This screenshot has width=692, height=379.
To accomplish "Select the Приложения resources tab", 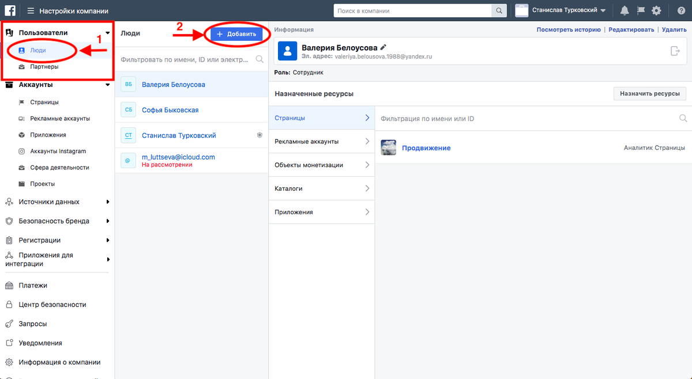I will click(x=322, y=212).
